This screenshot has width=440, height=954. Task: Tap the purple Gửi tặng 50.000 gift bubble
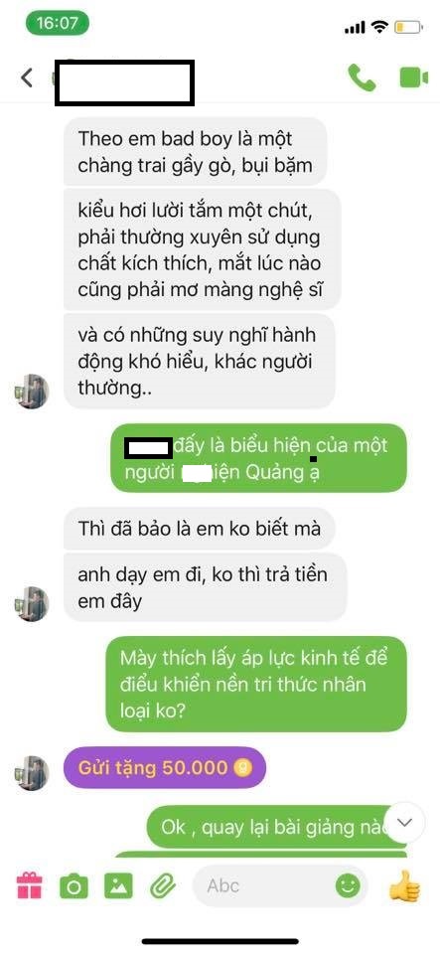click(165, 767)
